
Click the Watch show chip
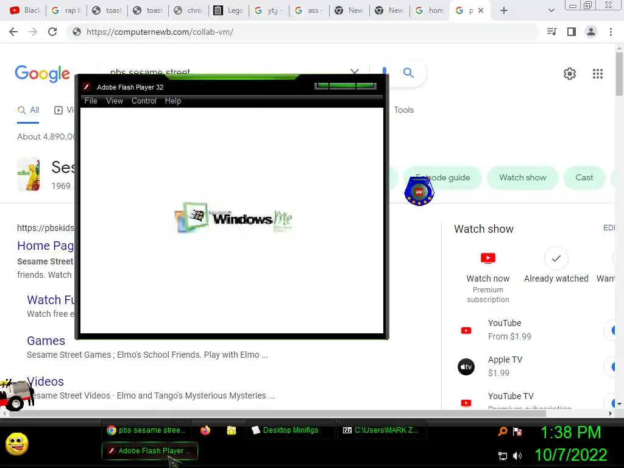point(522,177)
